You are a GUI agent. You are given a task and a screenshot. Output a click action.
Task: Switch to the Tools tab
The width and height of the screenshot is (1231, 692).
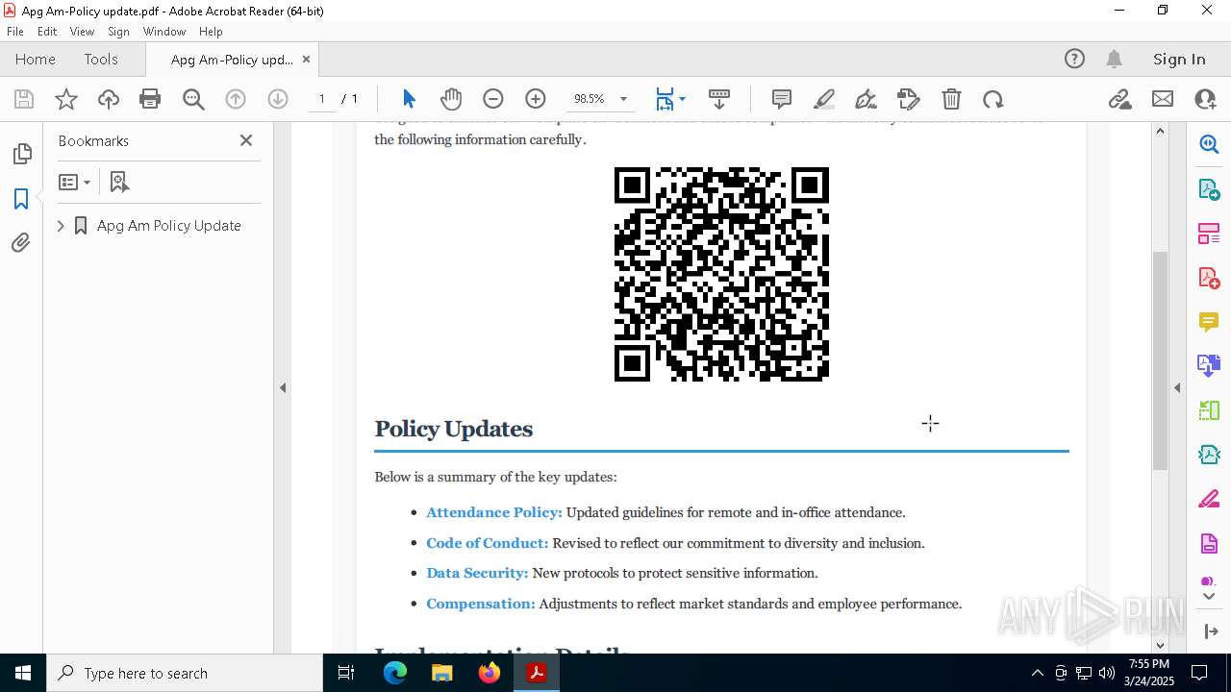tap(101, 59)
